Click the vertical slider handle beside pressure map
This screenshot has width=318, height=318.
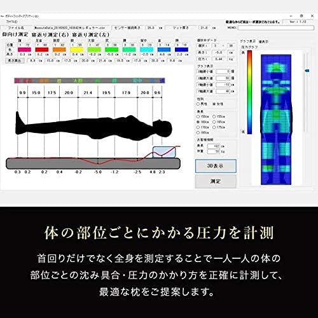307,71
